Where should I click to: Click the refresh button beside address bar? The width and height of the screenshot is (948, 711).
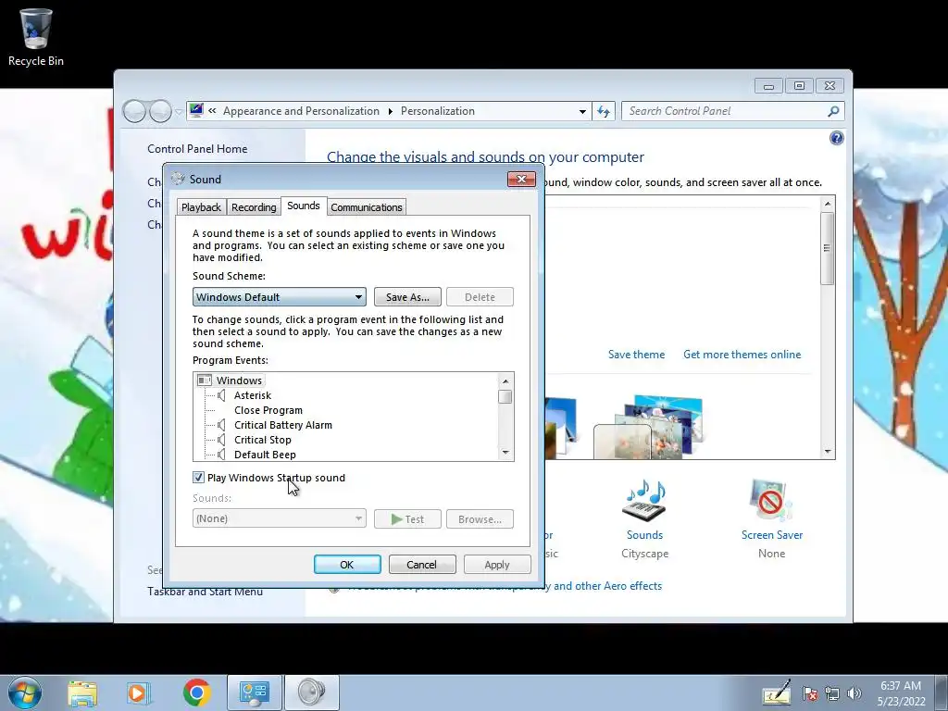pos(604,111)
